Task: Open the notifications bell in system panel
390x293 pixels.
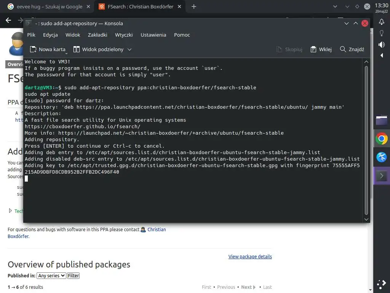Action: [x=382, y=22]
